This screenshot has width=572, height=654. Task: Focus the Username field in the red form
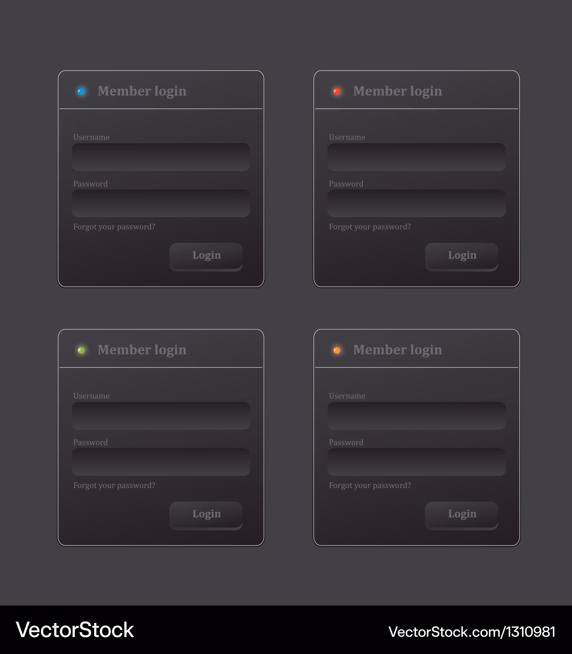416,157
